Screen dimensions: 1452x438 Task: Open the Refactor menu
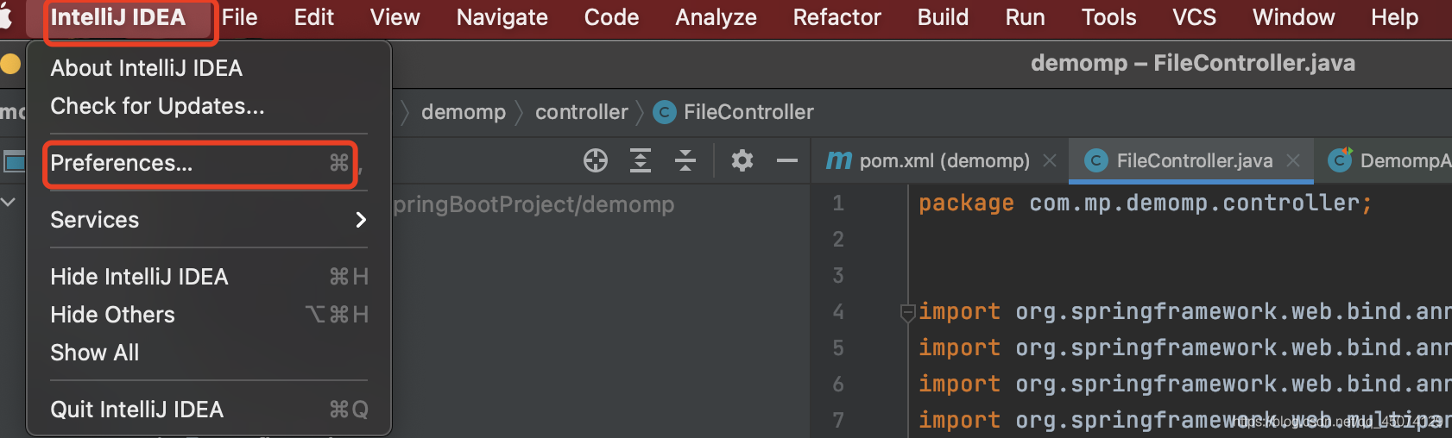836,17
